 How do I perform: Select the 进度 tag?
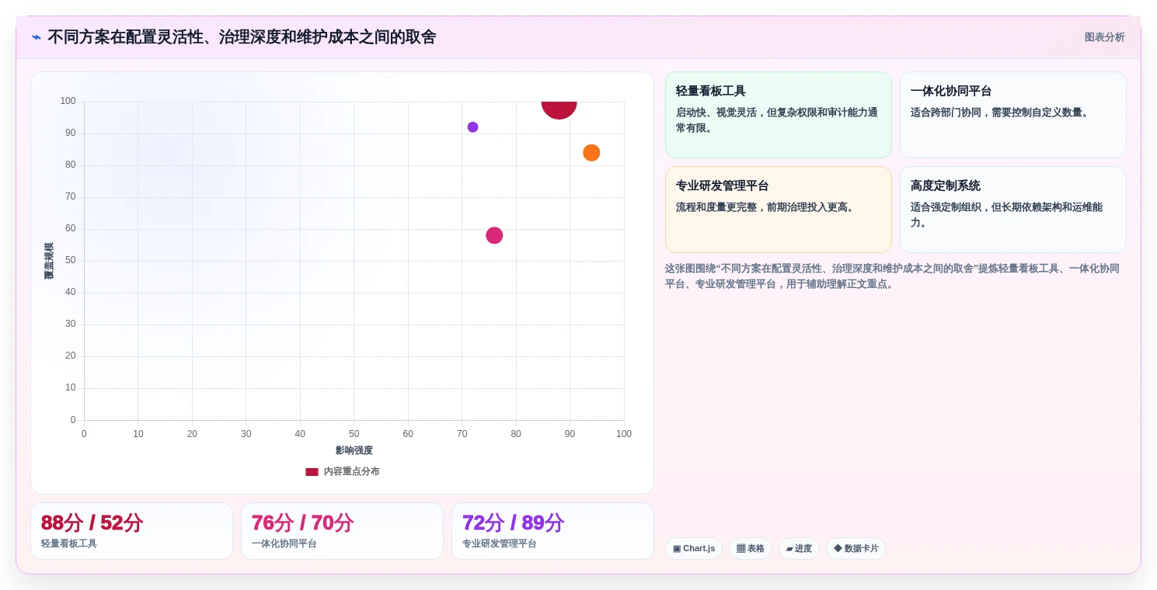(x=799, y=549)
